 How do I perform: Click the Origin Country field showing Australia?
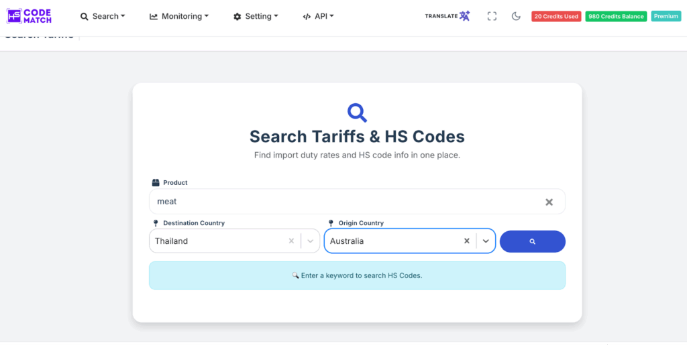391,241
